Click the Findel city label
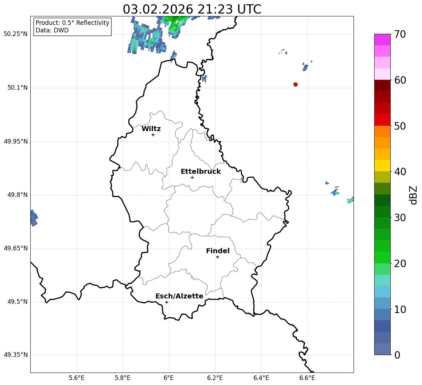Viewport: 422px width, 385px height. [218, 251]
